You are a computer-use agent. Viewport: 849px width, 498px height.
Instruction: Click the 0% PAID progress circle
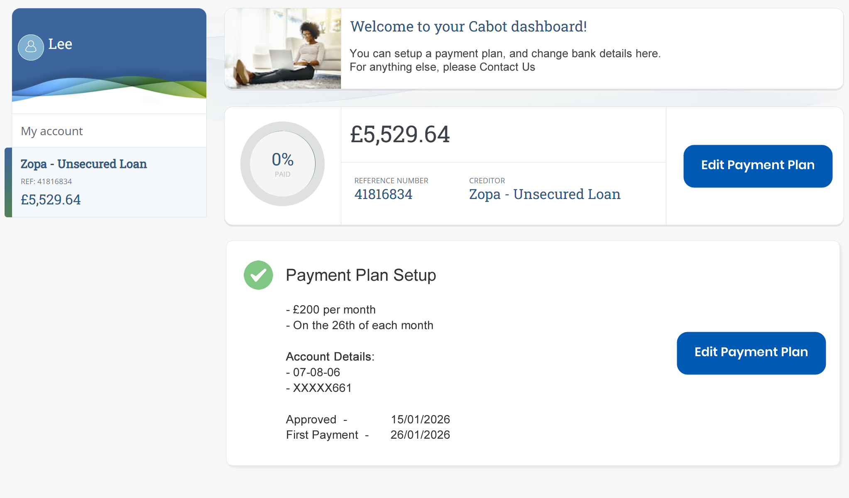[x=282, y=164]
